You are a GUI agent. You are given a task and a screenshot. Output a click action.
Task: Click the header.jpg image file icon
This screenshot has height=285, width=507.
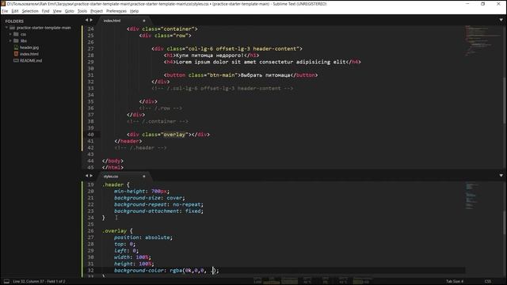click(16, 47)
